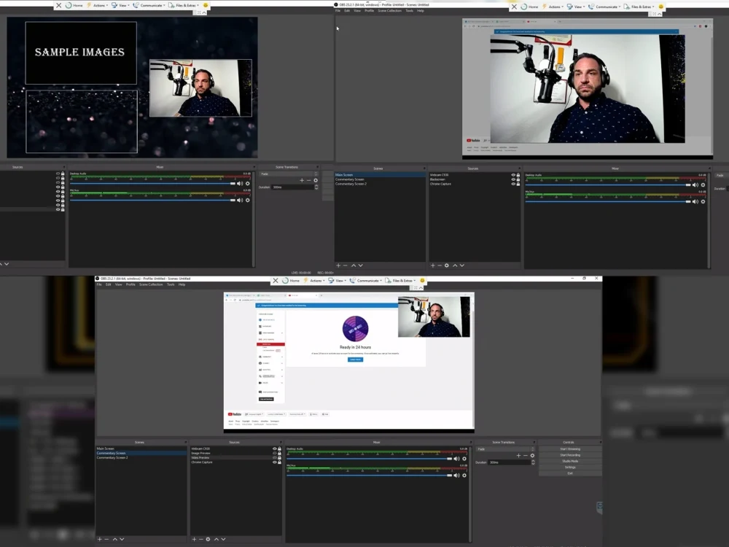Open Desktop Audio gear in top-right OBS mixer

tap(703, 185)
